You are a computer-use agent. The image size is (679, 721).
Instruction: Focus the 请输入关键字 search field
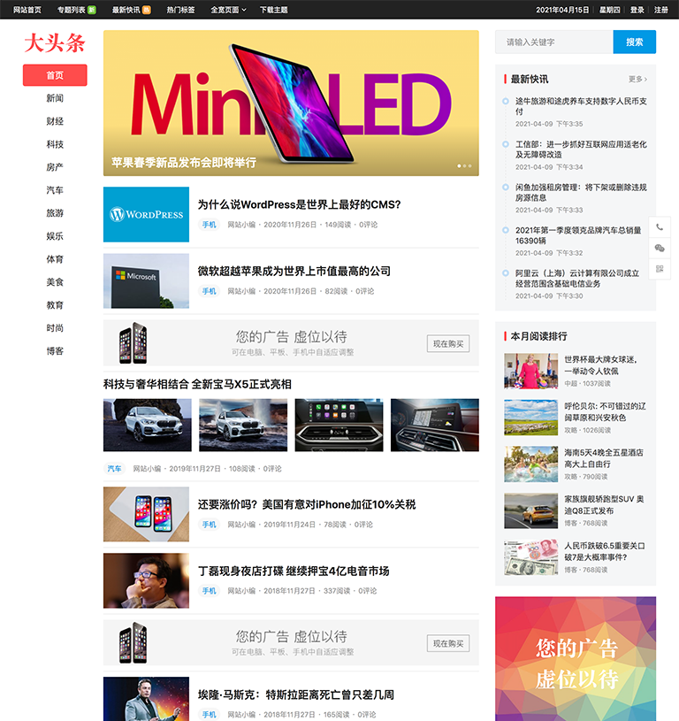(553, 42)
